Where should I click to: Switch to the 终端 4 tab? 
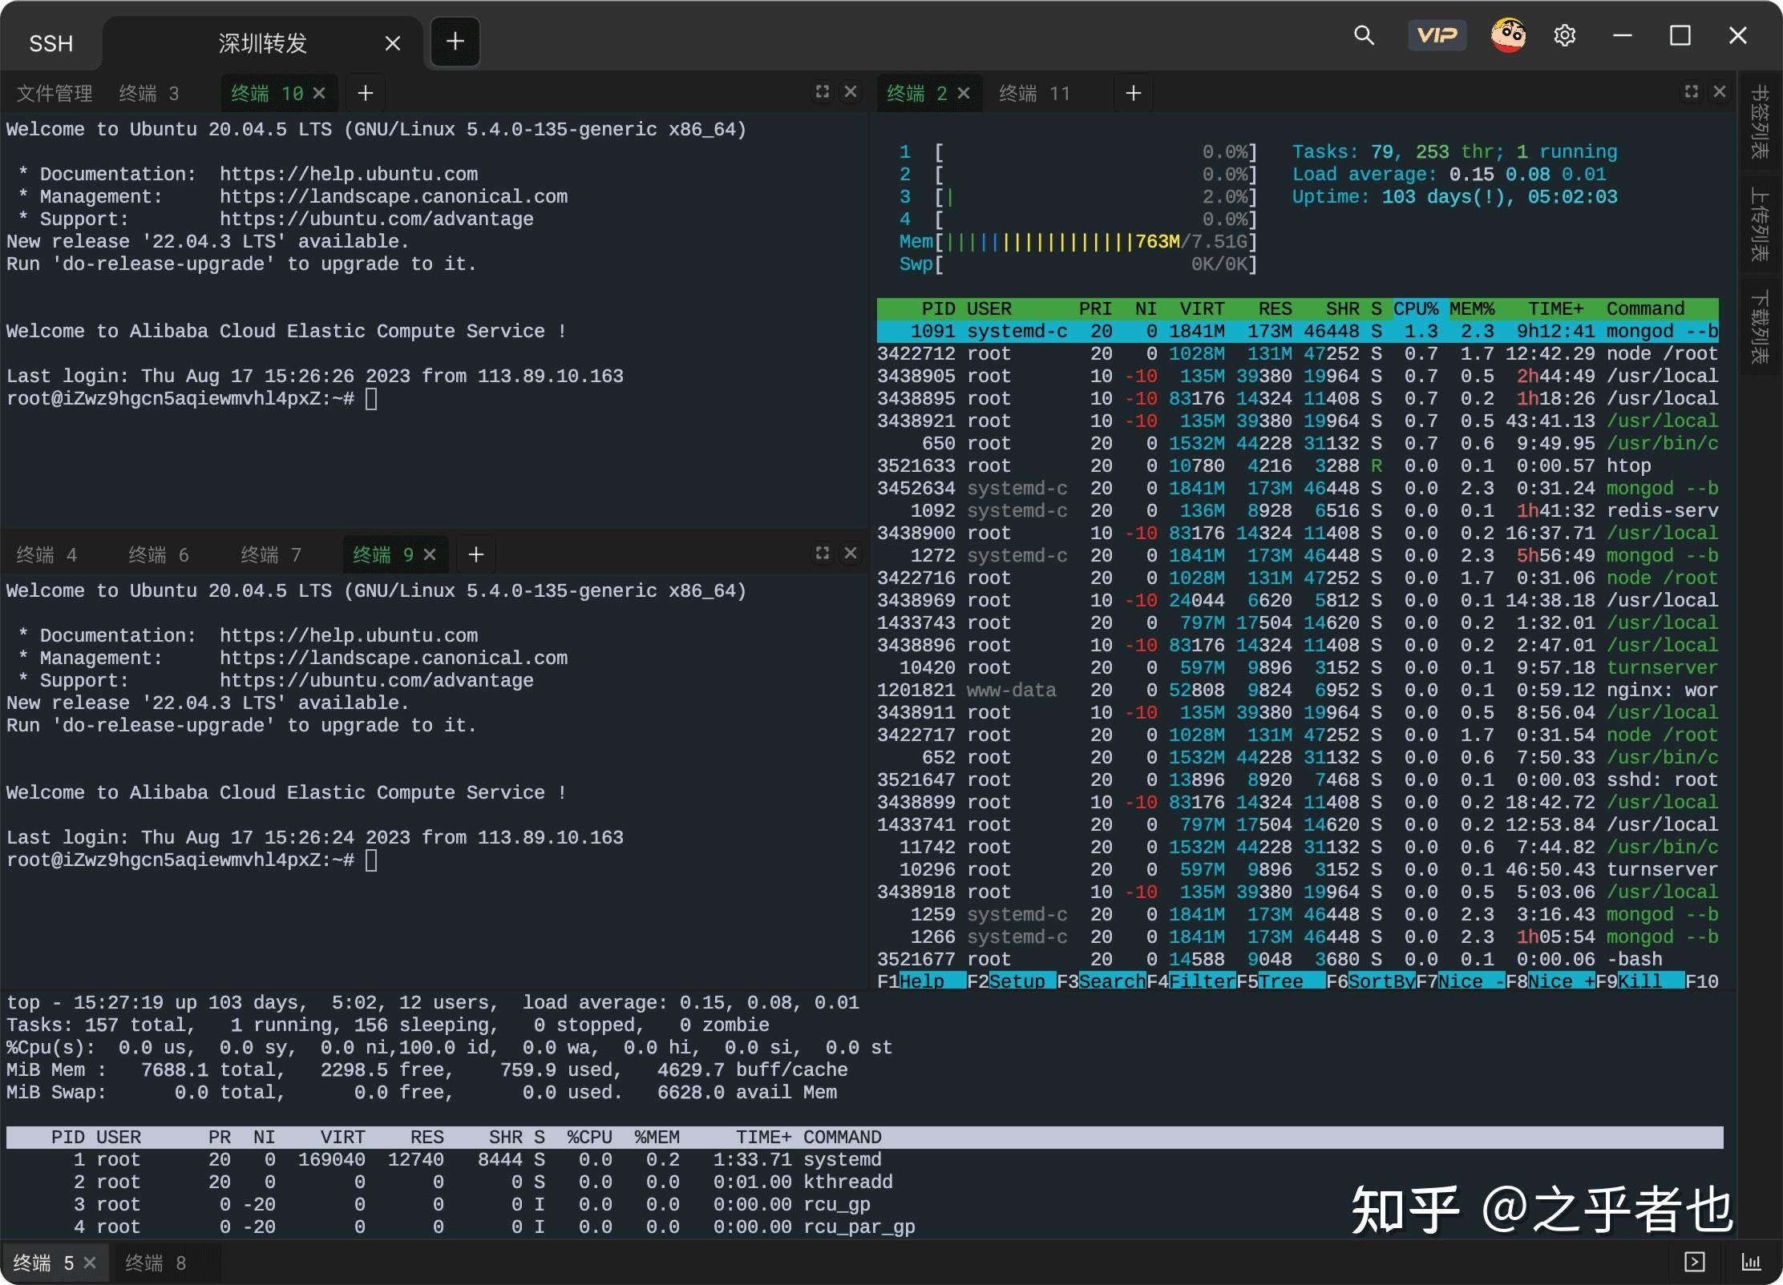(x=46, y=555)
